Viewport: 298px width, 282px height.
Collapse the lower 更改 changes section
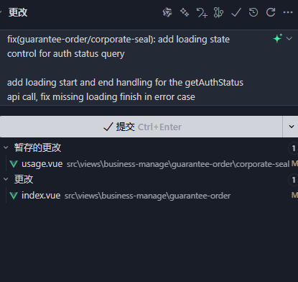(x=6, y=179)
